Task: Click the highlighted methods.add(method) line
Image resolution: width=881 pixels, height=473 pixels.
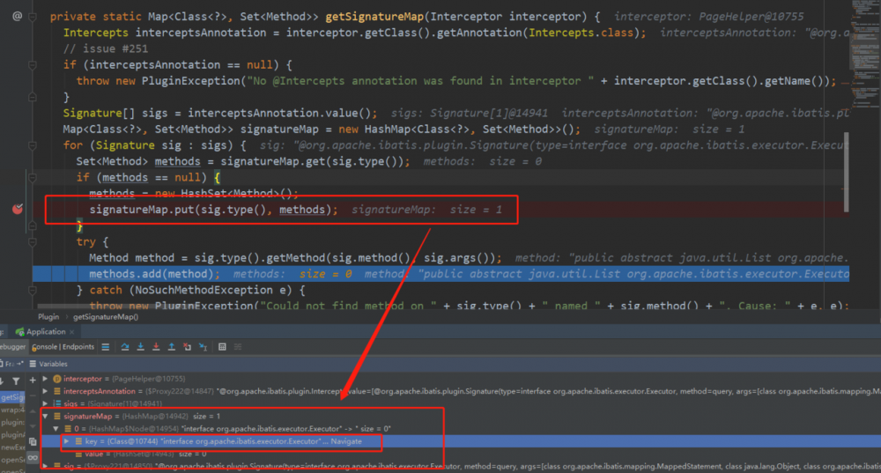Action: pyautogui.click(x=441, y=274)
